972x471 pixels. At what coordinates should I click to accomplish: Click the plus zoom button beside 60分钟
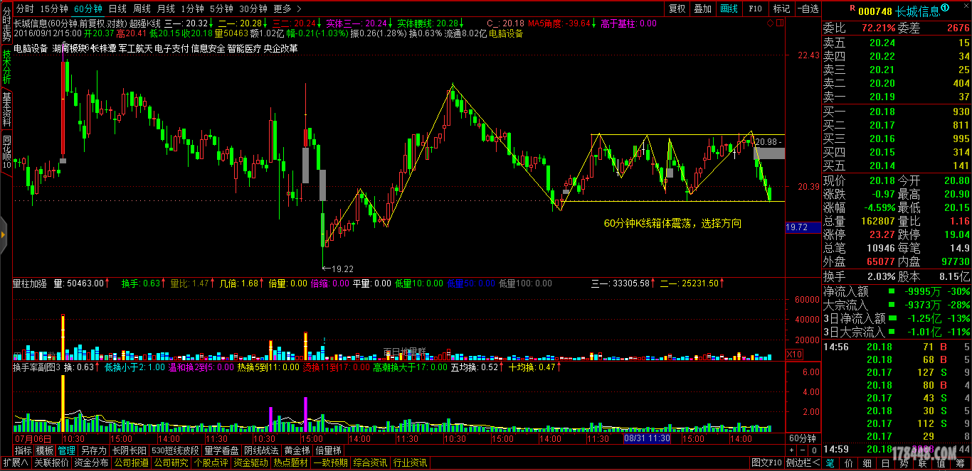tap(791, 450)
